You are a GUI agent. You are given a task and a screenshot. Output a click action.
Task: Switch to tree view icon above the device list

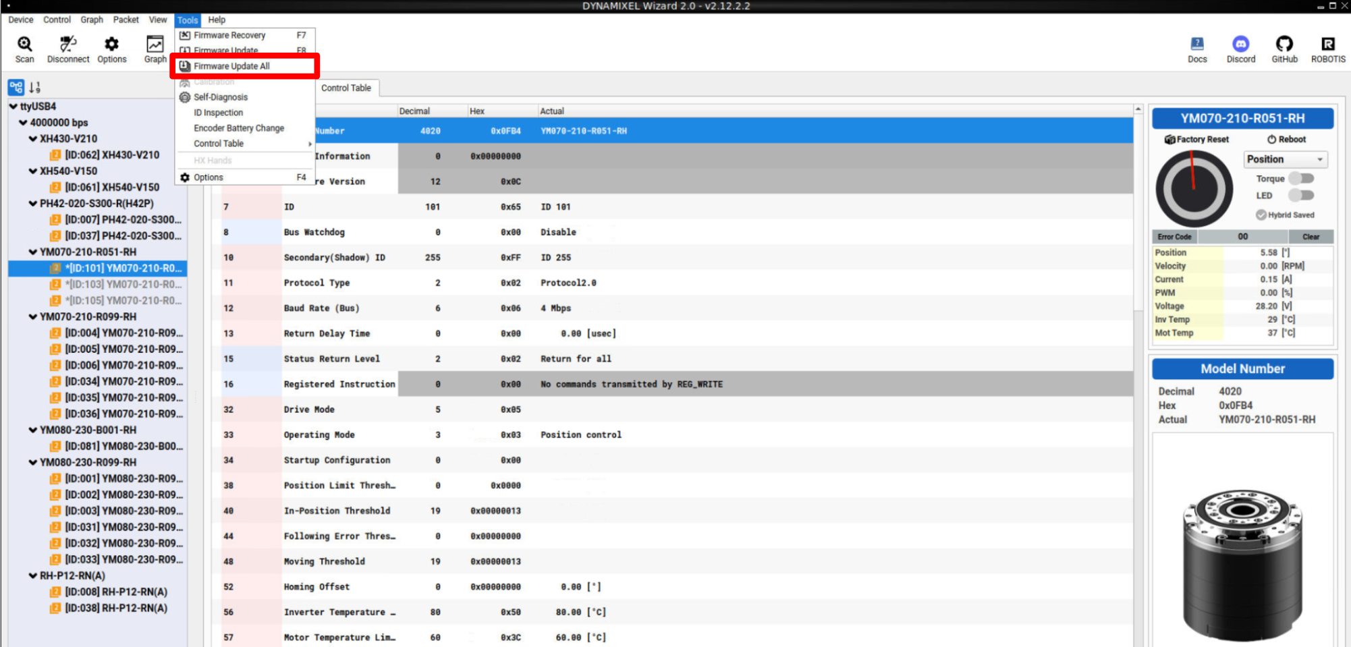(16, 87)
